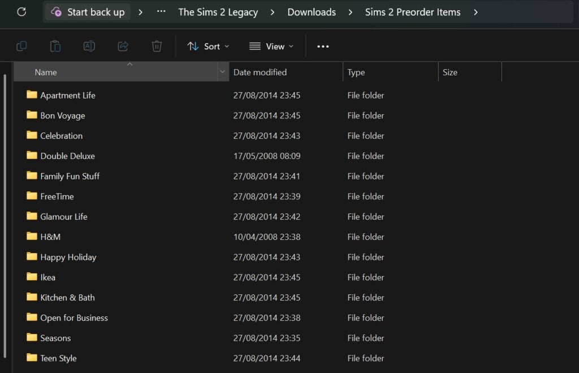Click the Happy Holiday folder icon
579x373 pixels.
click(x=32, y=256)
